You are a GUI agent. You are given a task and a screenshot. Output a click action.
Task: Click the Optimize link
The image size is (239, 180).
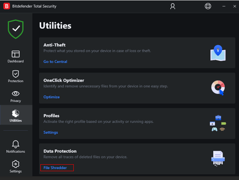tap(51, 97)
